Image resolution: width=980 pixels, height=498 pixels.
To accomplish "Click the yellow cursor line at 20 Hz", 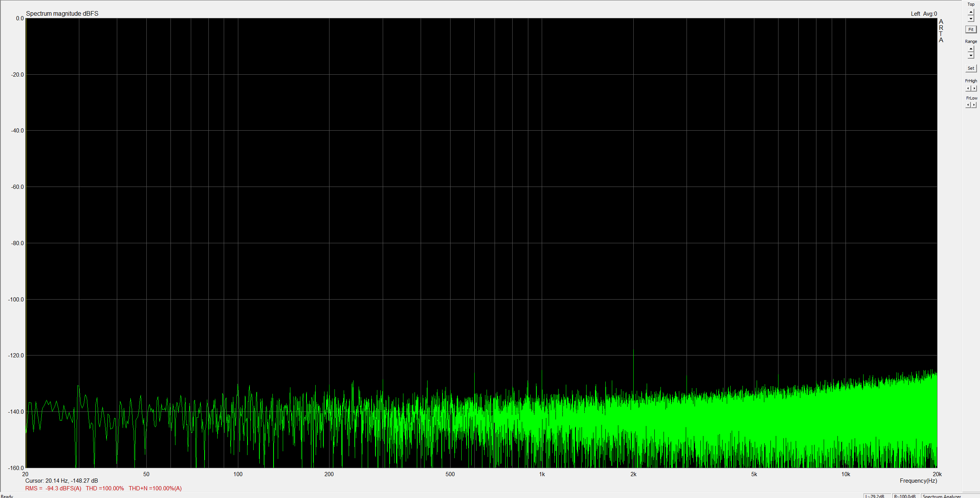I will point(26,243).
